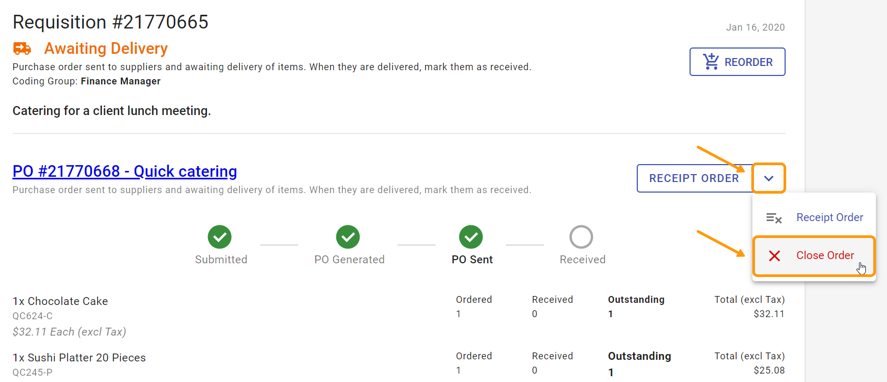Click the Finance Manager coding group label
Screen dimensions: 887x382
[x=120, y=81]
